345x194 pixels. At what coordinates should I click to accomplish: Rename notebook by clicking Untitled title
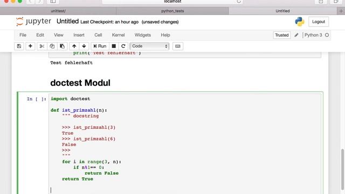coord(67,22)
